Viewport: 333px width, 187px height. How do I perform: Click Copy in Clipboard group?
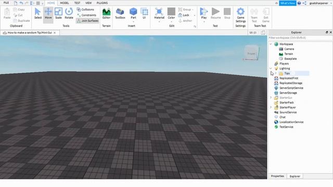click(19, 9)
